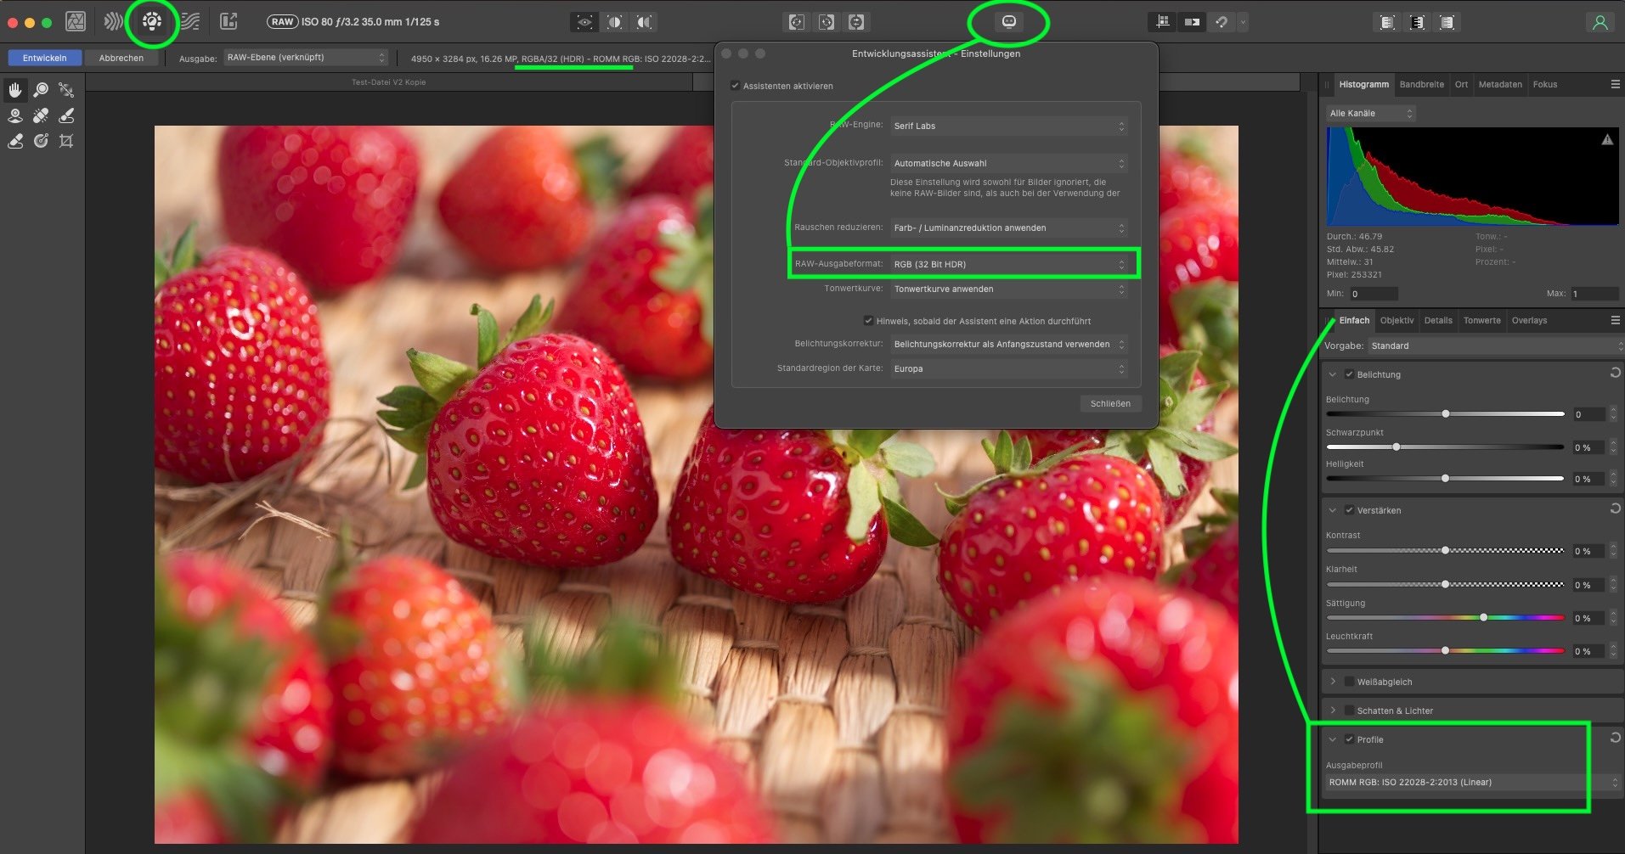This screenshot has height=854, width=1625.
Task: Open the Export Persona icon
Action: (229, 22)
